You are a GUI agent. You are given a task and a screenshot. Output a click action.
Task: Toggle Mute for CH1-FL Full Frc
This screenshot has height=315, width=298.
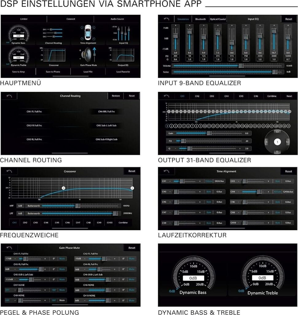tap(62, 259)
